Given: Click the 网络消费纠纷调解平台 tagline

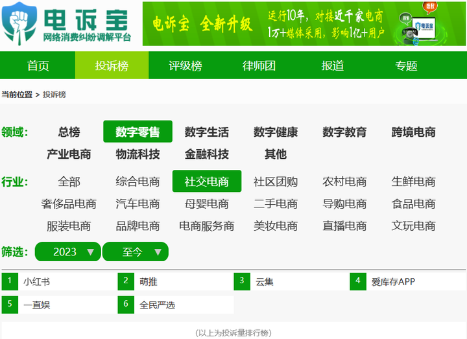Looking at the screenshot, I should tap(87, 38).
